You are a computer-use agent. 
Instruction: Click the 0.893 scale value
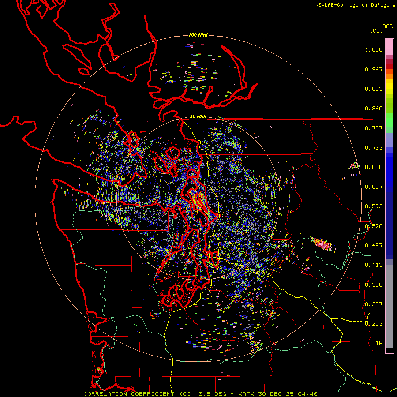click(374, 89)
